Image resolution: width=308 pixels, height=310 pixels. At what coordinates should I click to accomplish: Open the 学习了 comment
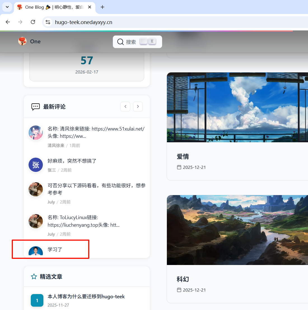[x=55, y=249]
